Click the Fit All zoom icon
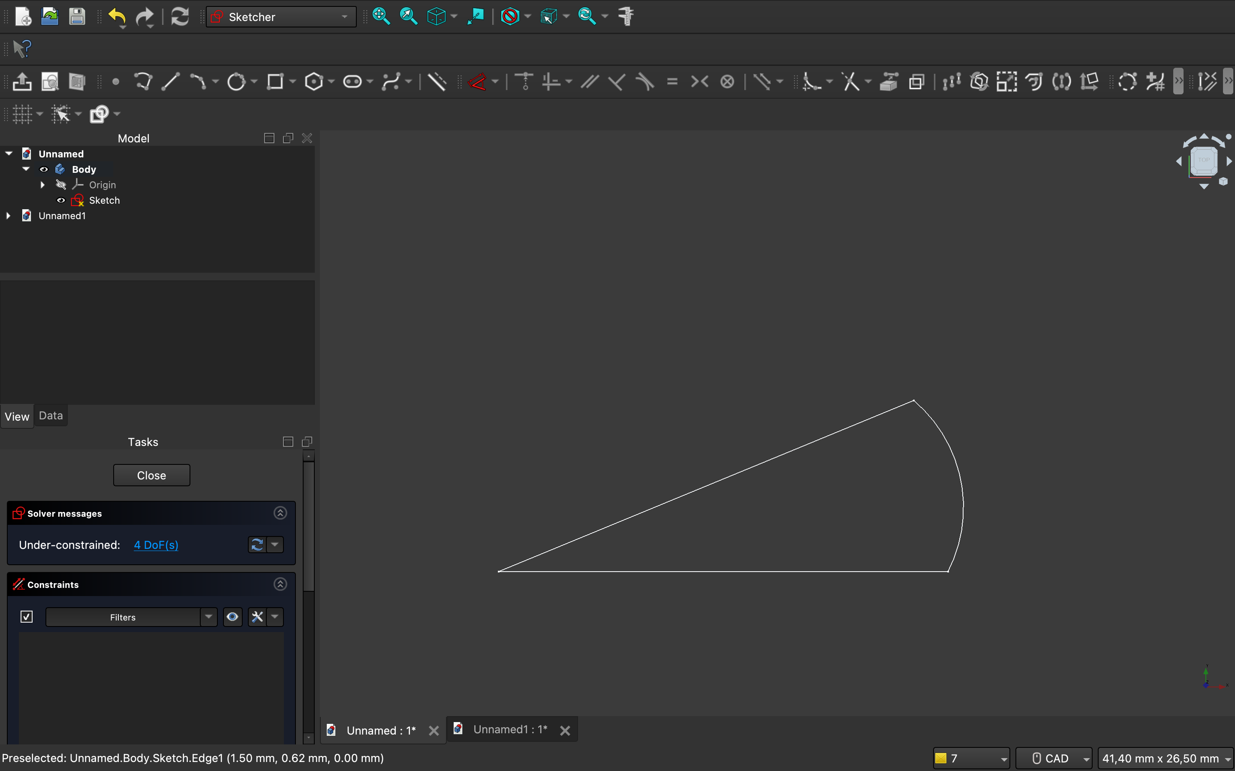 coord(381,17)
